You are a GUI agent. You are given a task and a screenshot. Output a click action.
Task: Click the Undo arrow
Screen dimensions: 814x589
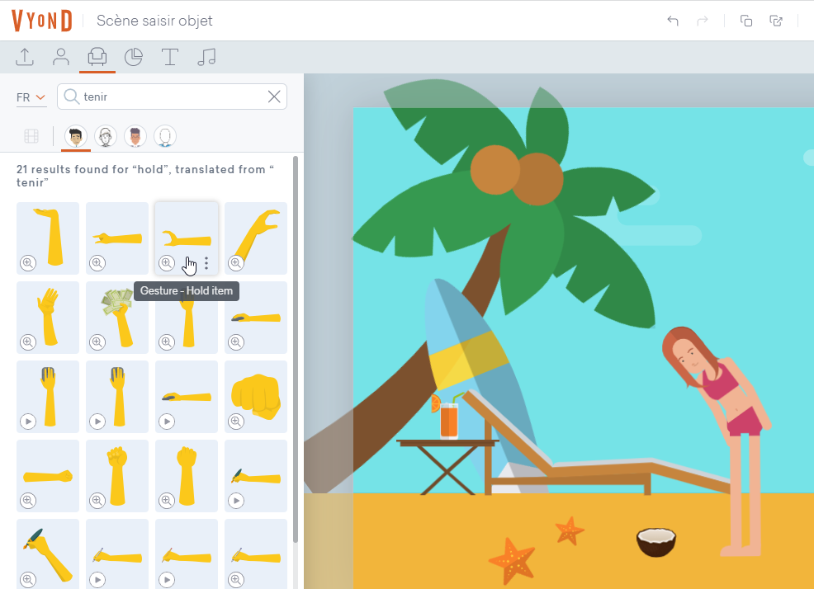pyautogui.click(x=673, y=21)
